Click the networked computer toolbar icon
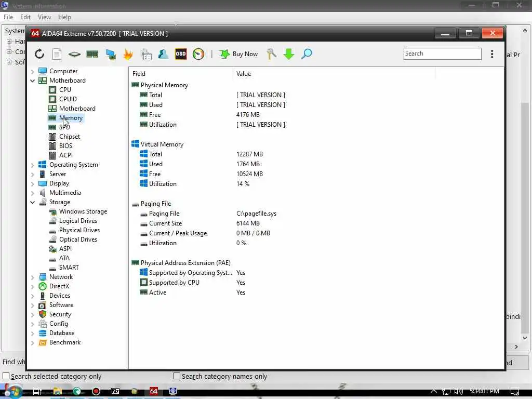Screen dimensions: 532x399 (111, 54)
